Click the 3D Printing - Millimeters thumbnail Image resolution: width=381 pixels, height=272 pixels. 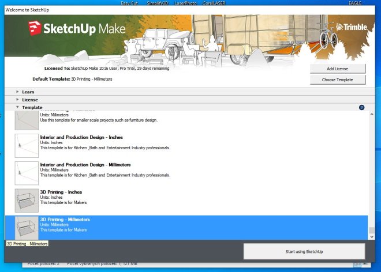click(27, 228)
